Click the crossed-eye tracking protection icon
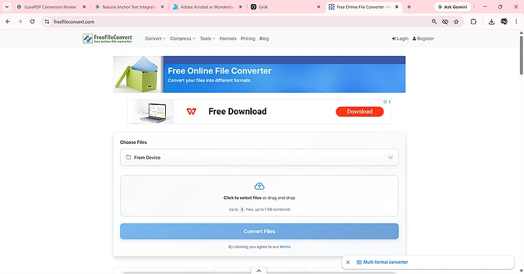This screenshot has width=524, height=274. coord(445,22)
